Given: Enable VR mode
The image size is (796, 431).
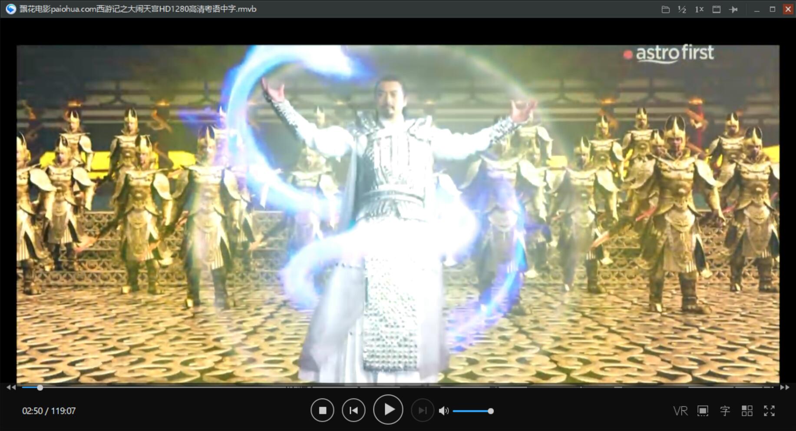Looking at the screenshot, I should (680, 411).
